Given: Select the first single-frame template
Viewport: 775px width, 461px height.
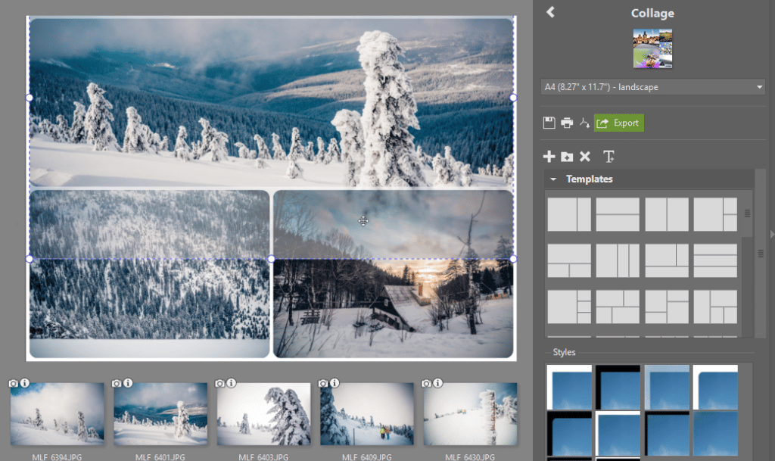Looking at the screenshot, I should [x=568, y=214].
